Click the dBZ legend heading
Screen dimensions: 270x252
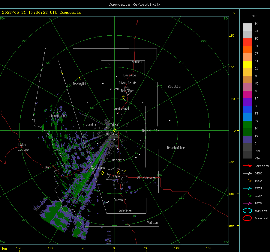254,16
